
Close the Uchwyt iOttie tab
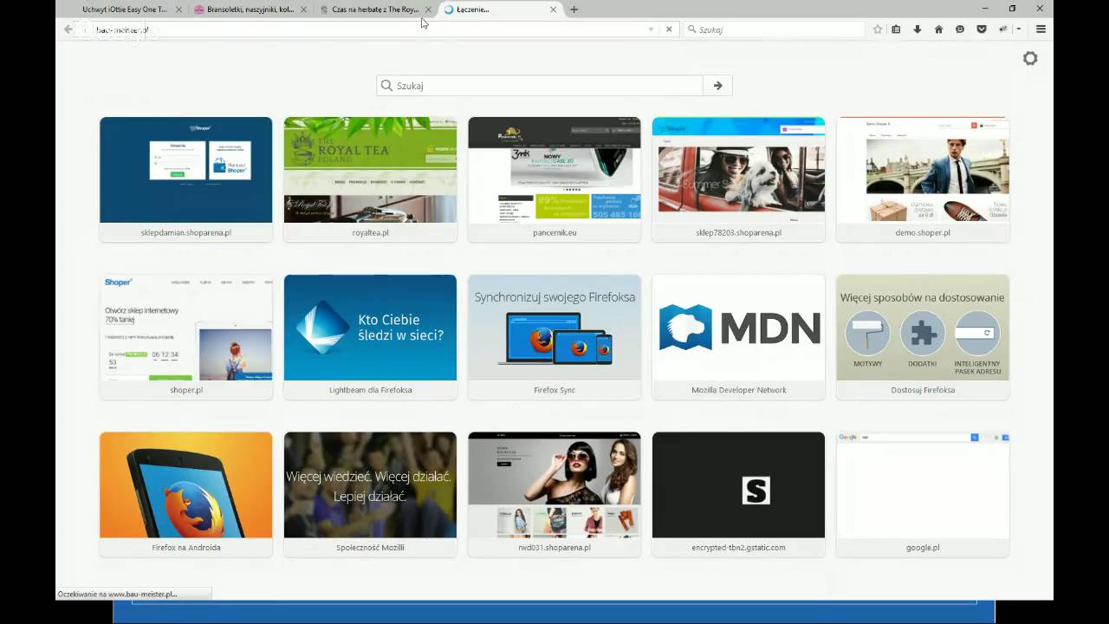point(178,10)
